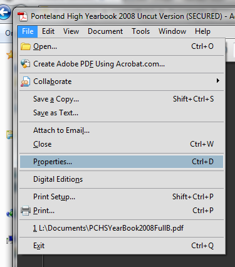
Task: Select Create Adobe PDF Using Acrobat.com...
Action: pos(122,64)
